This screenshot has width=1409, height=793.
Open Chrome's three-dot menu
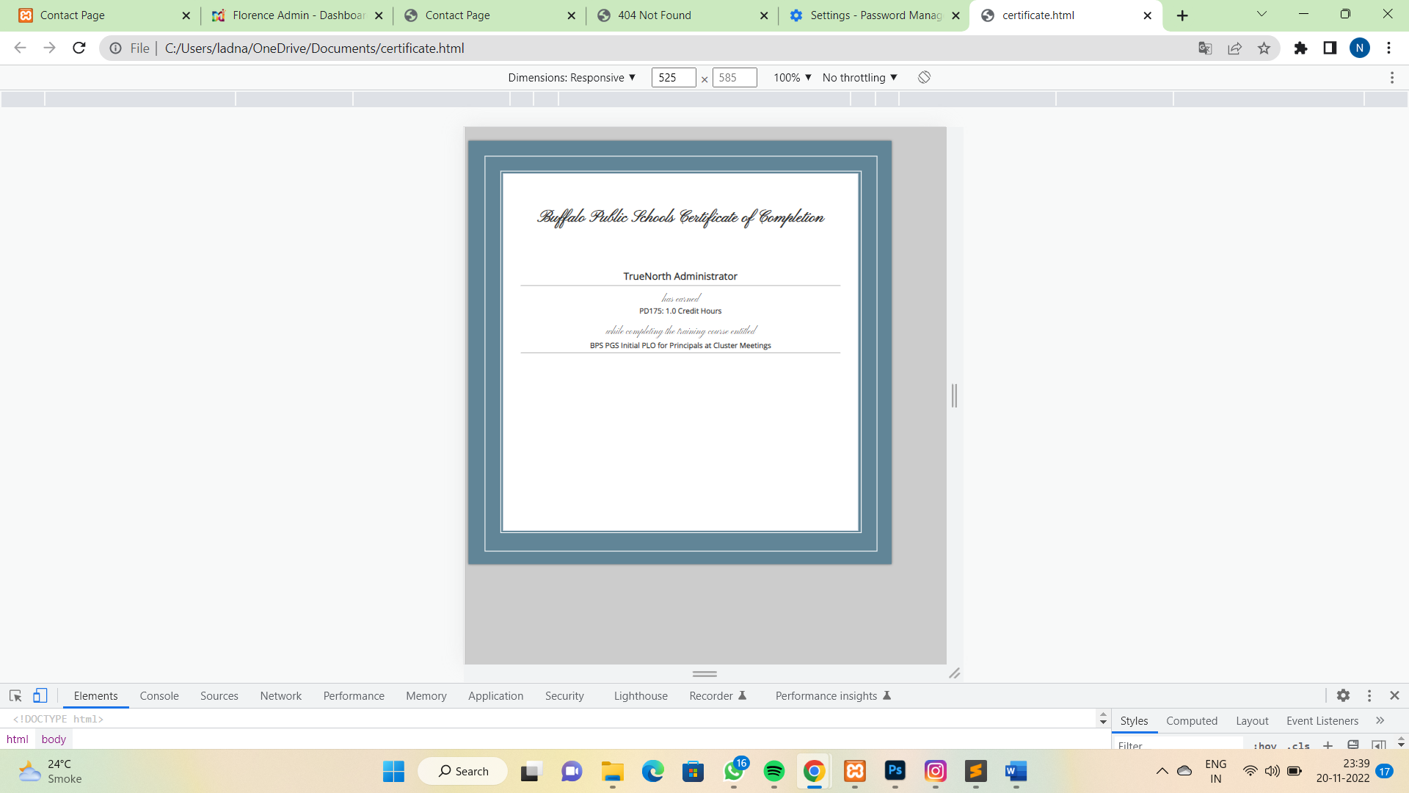point(1388,48)
